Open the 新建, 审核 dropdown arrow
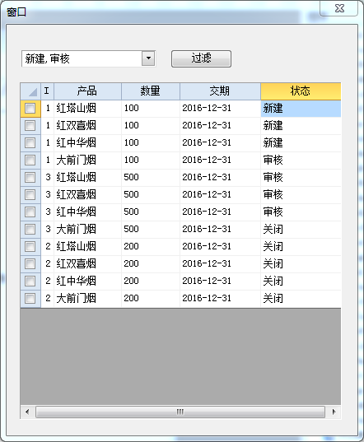 (x=148, y=58)
